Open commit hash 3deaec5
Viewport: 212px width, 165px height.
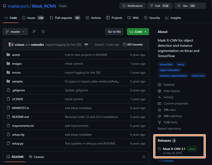tap(99, 45)
